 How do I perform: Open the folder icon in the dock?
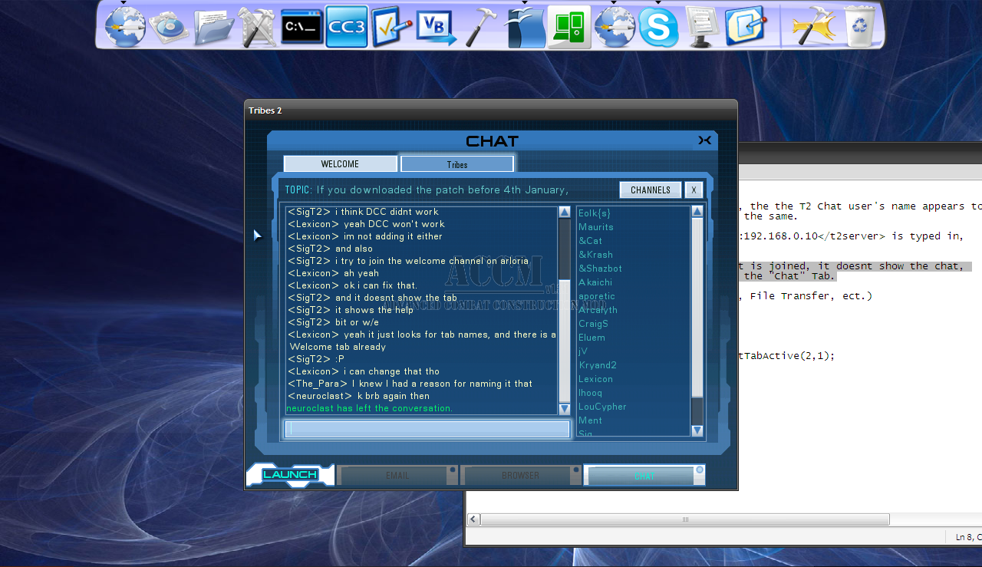pyautogui.click(x=214, y=28)
